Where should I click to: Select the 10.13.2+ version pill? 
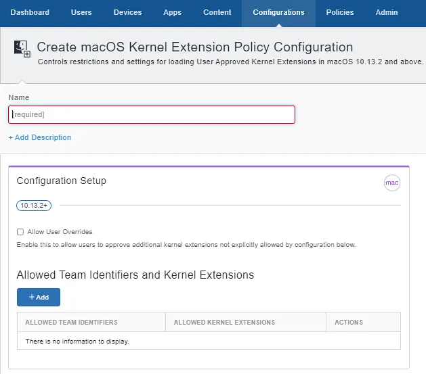[34, 206]
